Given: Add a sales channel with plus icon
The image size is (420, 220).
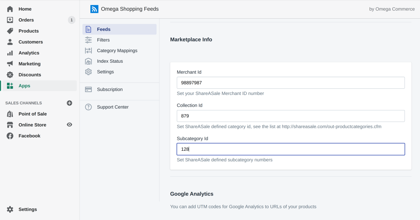Looking at the screenshot, I should pos(69,103).
